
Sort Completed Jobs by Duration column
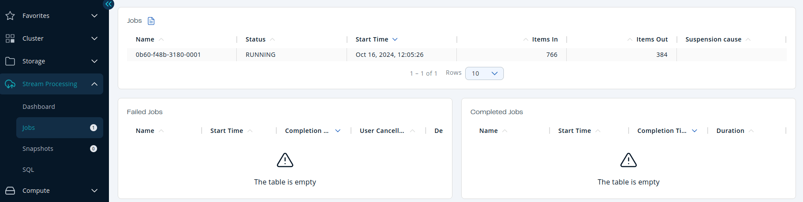point(751,131)
